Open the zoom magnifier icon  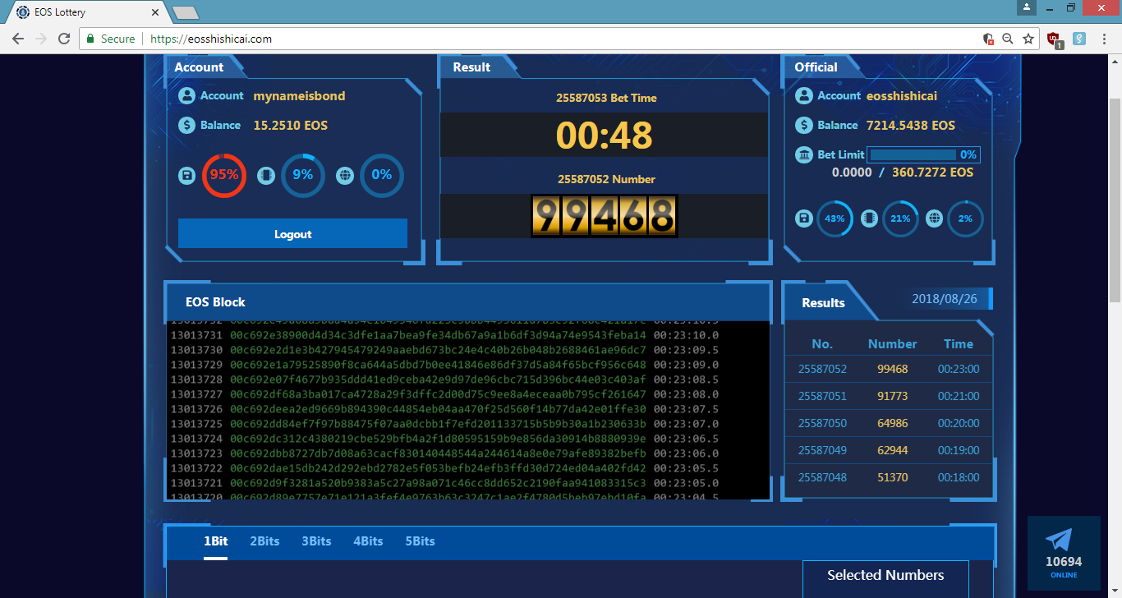click(x=1008, y=39)
